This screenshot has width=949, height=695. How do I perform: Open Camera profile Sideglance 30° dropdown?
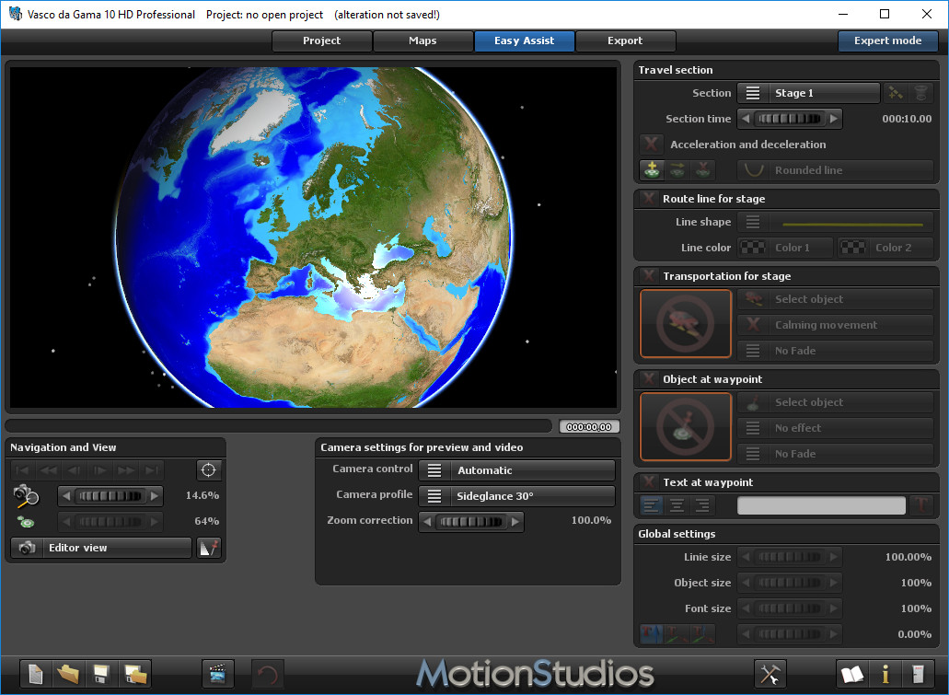tap(517, 496)
